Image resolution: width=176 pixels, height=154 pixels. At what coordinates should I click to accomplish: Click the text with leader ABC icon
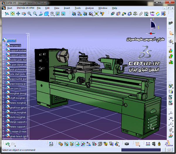click(171, 118)
